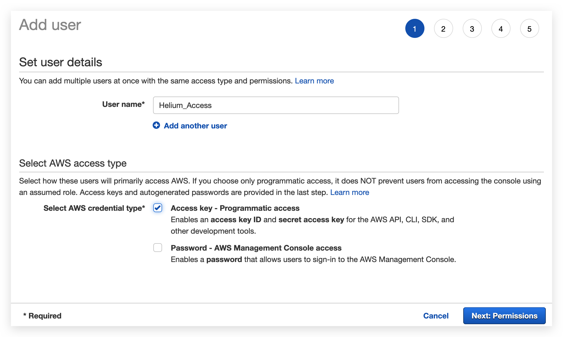This screenshot has width=563, height=337.
Task: Uncheck Access key - Programmatic access checkbox
Action: pos(158,208)
